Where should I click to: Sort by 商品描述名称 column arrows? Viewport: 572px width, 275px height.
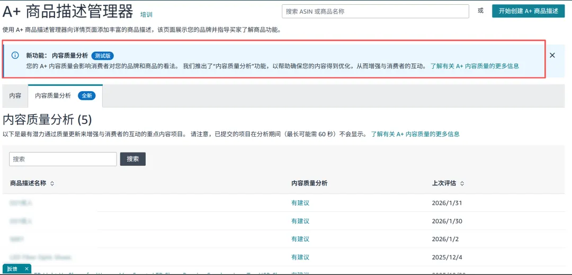(52, 183)
